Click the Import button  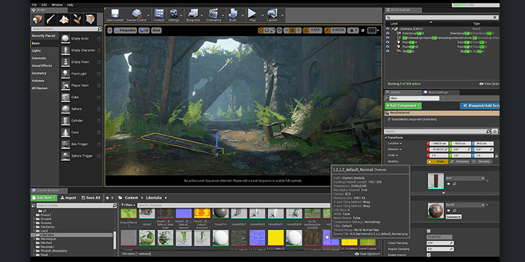(68, 198)
